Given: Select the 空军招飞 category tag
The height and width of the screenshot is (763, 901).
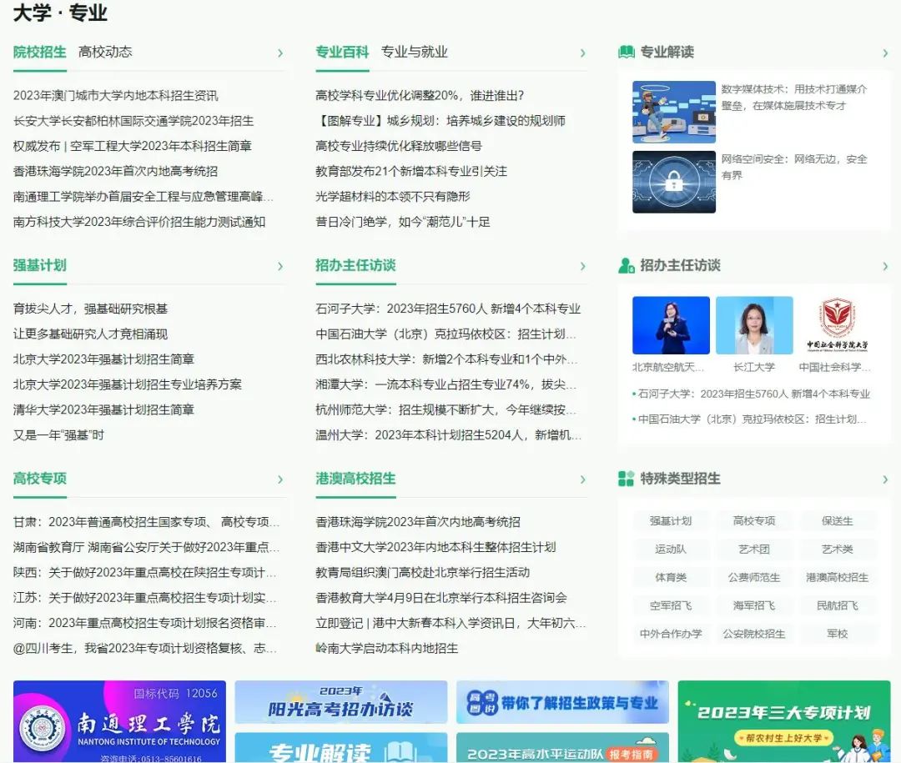Looking at the screenshot, I should pyautogui.click(x=672, y=605).
